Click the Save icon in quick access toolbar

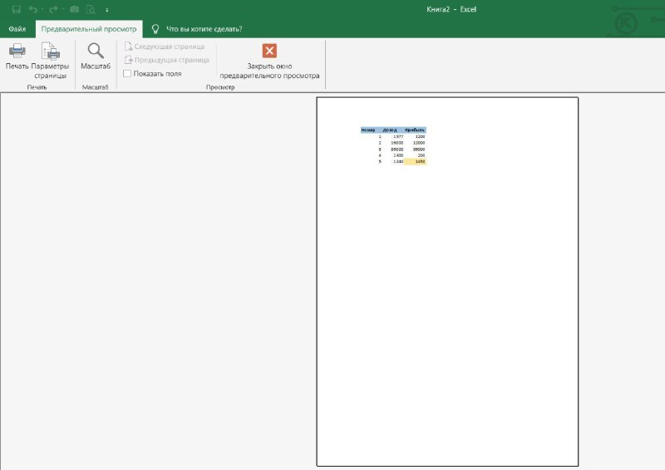[16, 9]
